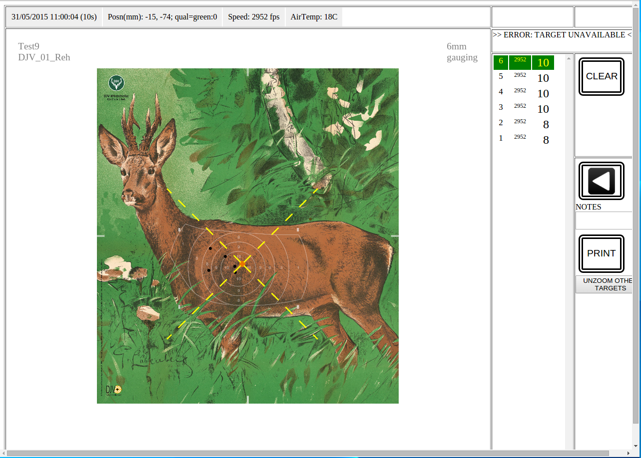Click the shot list scroll-up arrow
Viewport: 641px width, 458px height.
point(569,59)
